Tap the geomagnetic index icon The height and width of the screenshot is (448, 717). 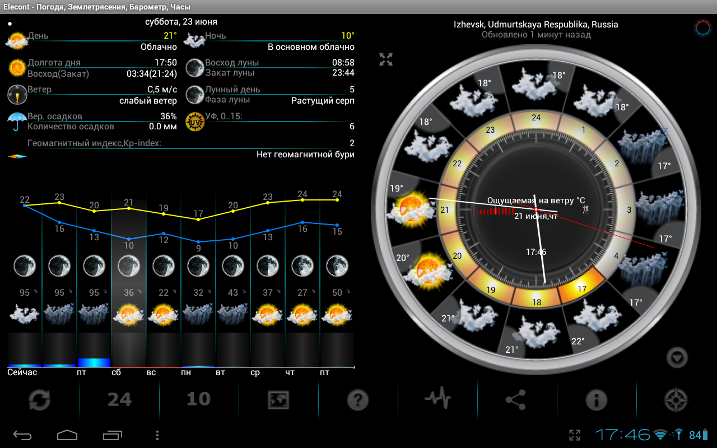(17, 156)
